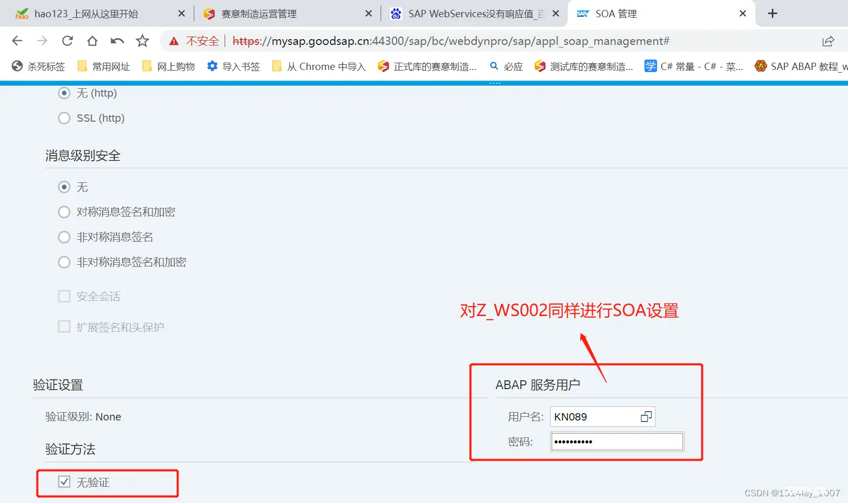Select the 无 (http) transport radio button
Viewport: 848px width, 503px height.
[64, 93]
